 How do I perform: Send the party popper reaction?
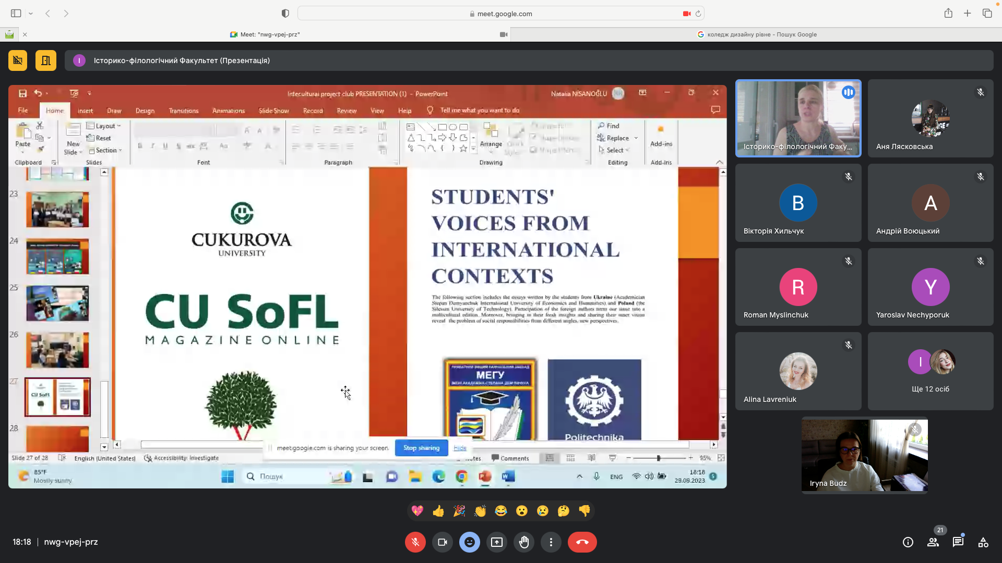tap(459, 511)
